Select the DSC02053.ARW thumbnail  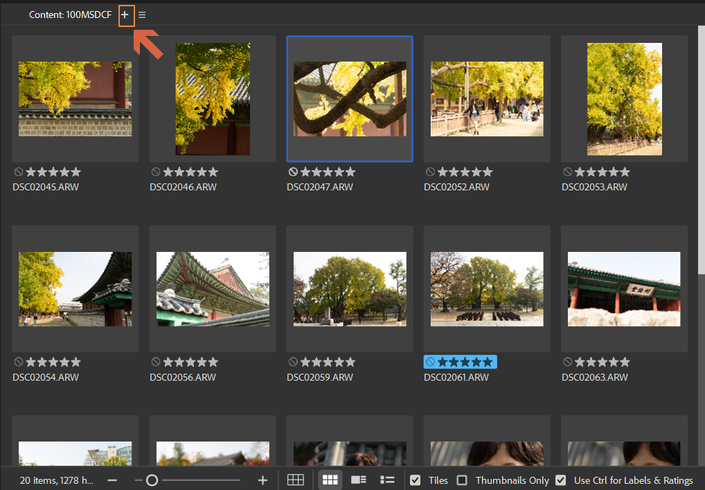point(625,99)
